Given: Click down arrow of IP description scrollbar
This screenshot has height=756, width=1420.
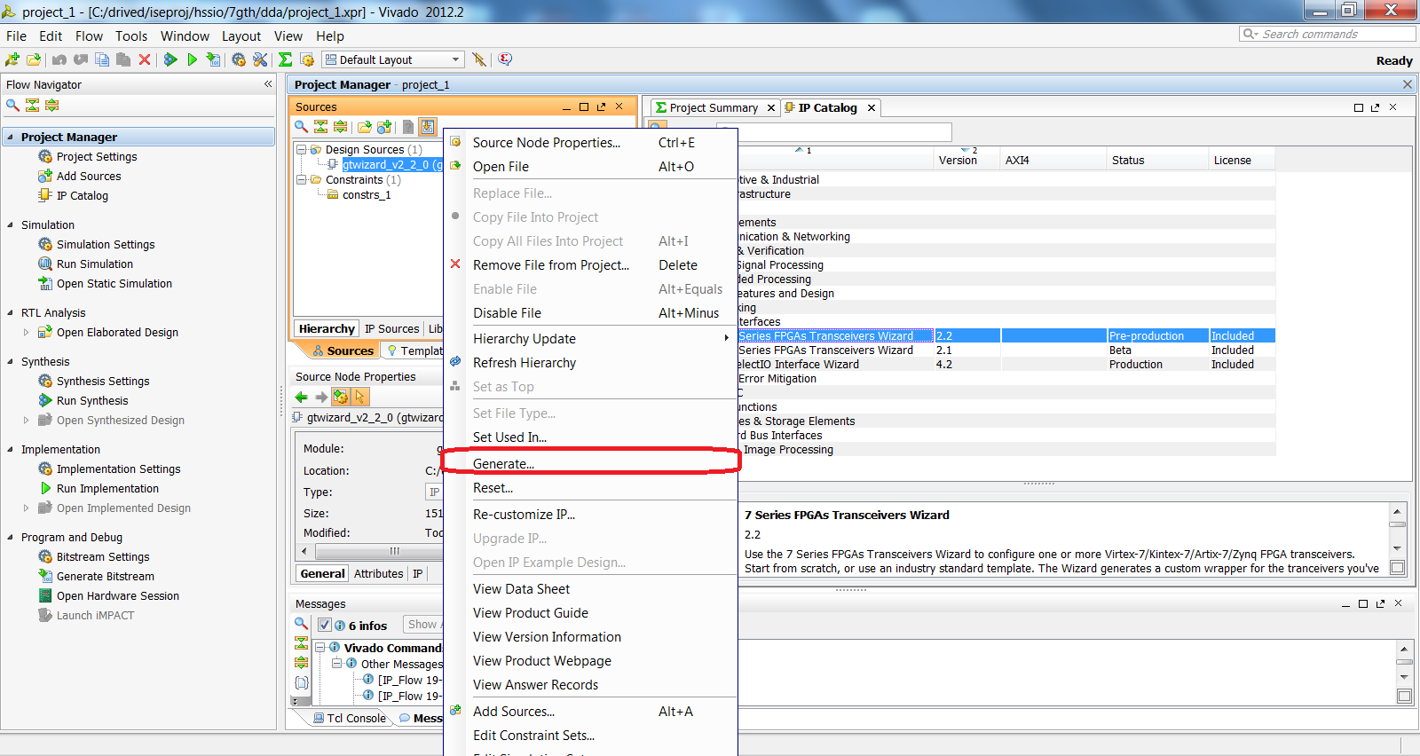Looking at the screenshot, I should point(1397,549).
